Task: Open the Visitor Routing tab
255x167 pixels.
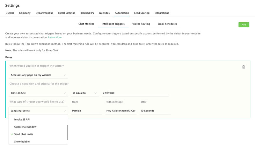Action: pos(141,24)
